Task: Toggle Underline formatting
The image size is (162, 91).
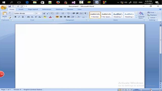Action: point(23,17)
